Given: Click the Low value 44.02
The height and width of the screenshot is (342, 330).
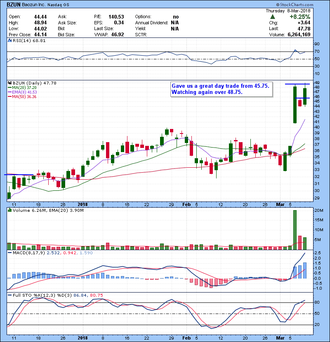Looking at the screenshot, I should point(40,28).
